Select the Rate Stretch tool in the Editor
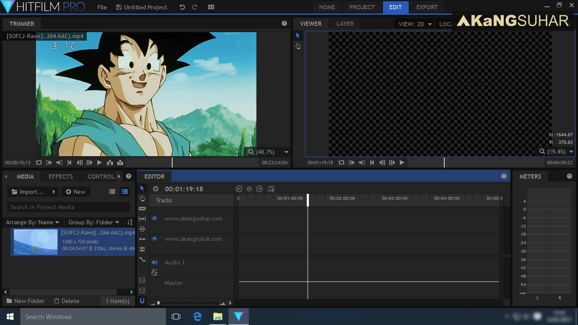 click(142, 259)
